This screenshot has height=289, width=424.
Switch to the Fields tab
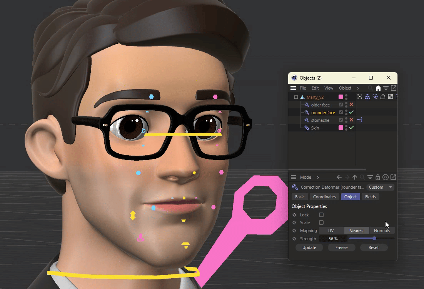(x=370, y=197)
